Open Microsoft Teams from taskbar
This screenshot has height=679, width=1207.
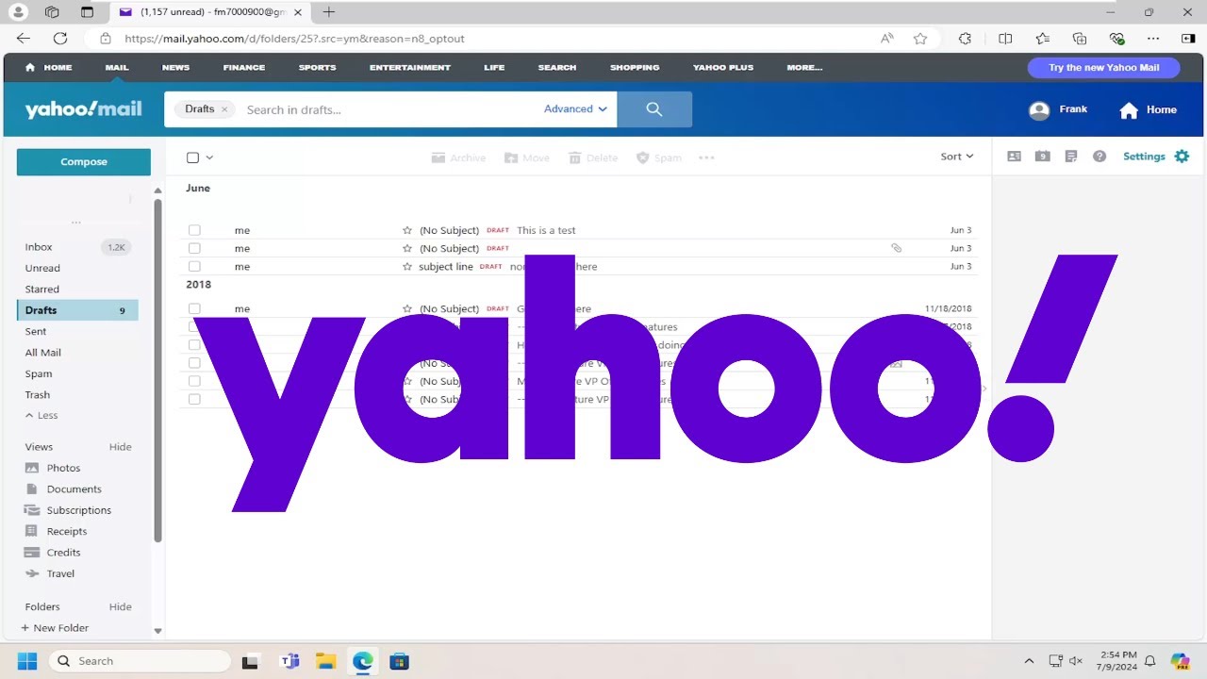pyautogui.click(x=289, y=661)
